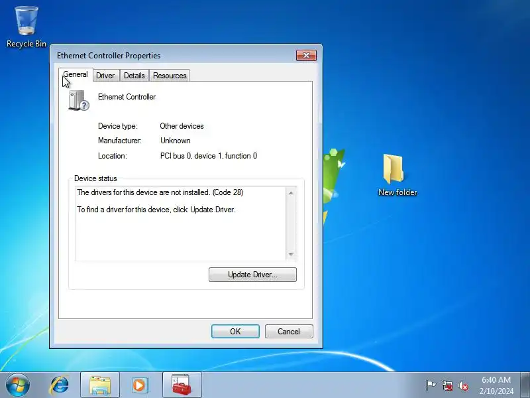Image resolution: width=530 pixels, height=398 pixels.
Task: Launch Internet Explorer from taskbar
Action: pos(60,385)
